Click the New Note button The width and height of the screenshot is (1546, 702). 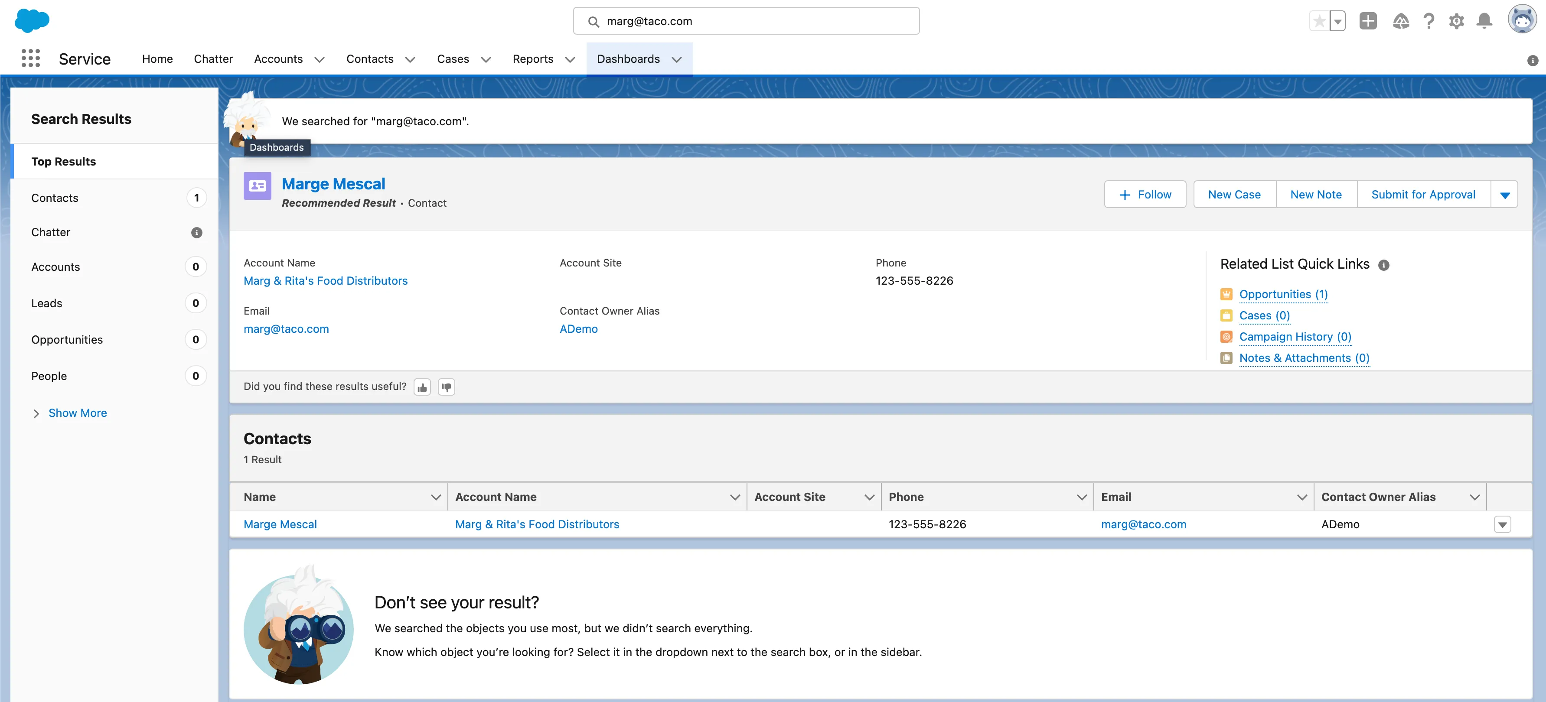coord(1315,195)
